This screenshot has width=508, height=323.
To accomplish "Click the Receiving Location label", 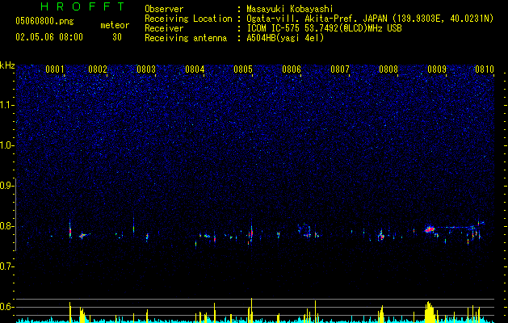I will pyautogui.click(x=188, y=19).
